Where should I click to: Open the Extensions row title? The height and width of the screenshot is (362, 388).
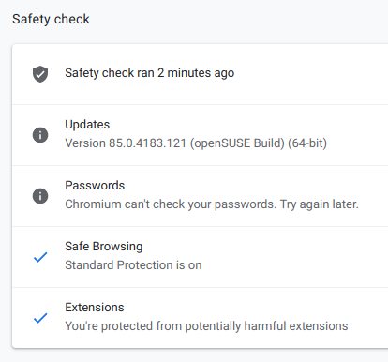pos(95,308)
